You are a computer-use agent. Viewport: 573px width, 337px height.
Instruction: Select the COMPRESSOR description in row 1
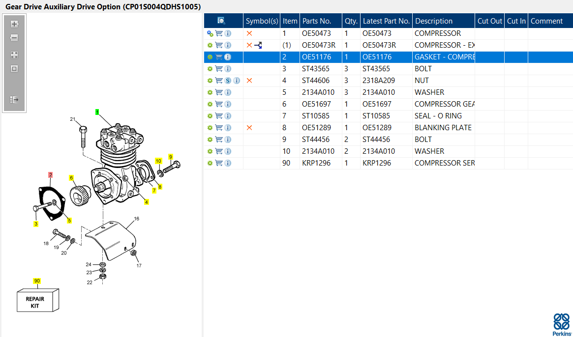(438, 33)
